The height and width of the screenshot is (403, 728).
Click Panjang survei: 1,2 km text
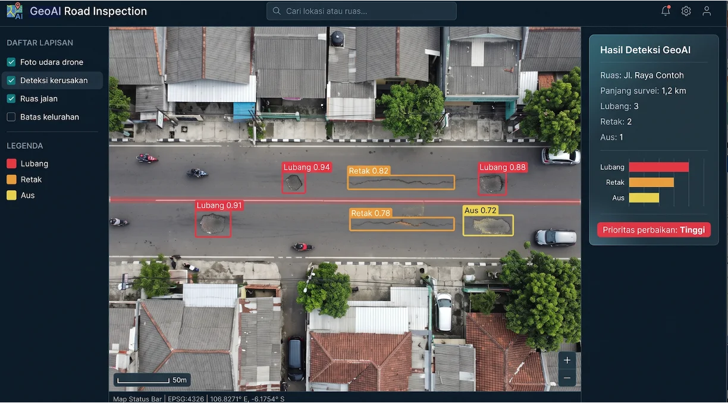point(643,91)
